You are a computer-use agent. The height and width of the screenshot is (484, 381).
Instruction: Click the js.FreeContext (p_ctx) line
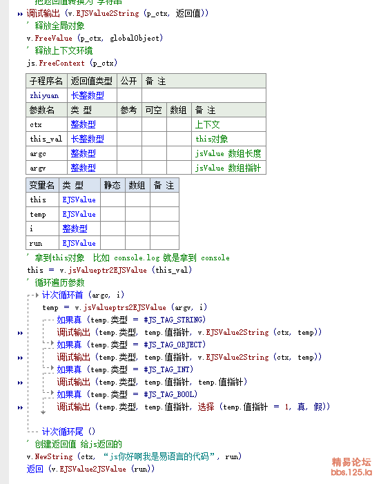[72, 64]
